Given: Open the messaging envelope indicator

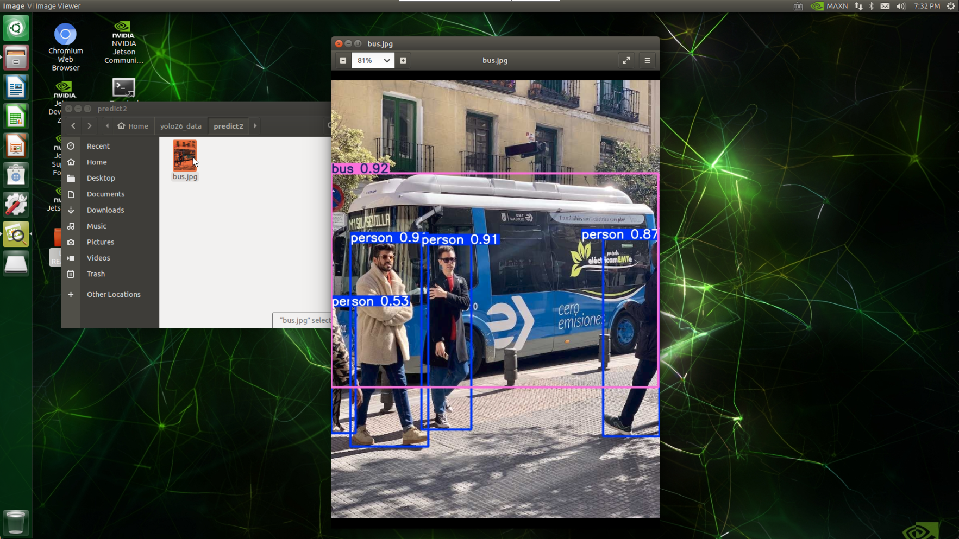Looking at the screenshot, I should 885,6.
